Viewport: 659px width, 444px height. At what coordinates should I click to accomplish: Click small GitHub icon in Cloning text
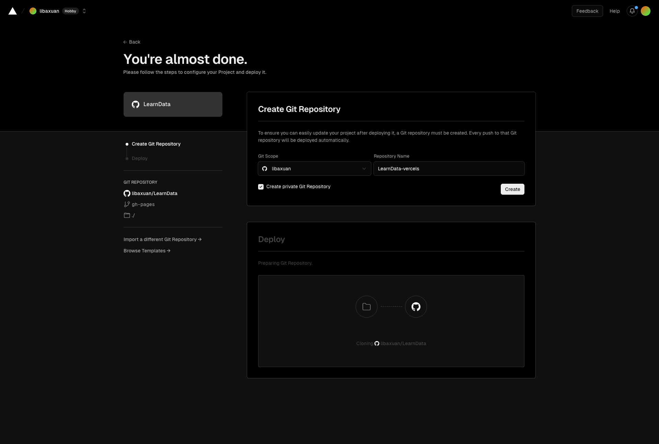tap(377, 343)
